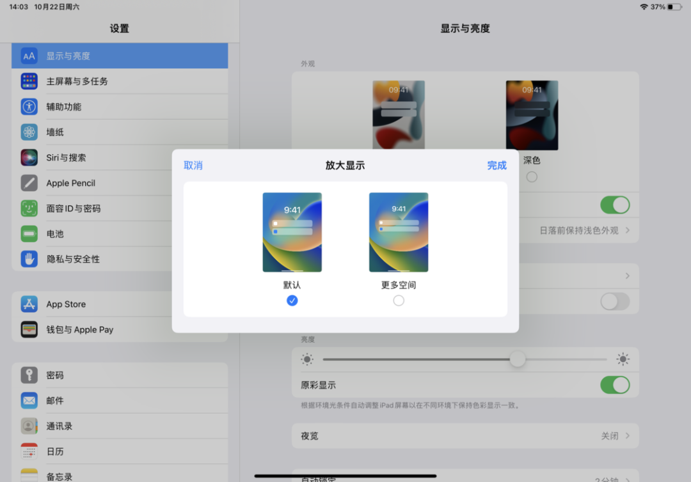Open 显示与亮度 in the sidebar
This screenshot has height=482, width=691.
point(120,56)
